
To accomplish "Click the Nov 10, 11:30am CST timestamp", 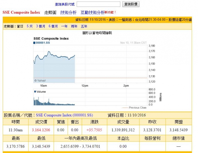I will (x=133, y=43).
